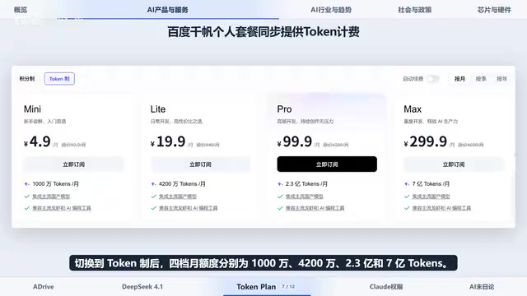Click sparkle icon beside 1000 万 Tokens

[27, 184]
